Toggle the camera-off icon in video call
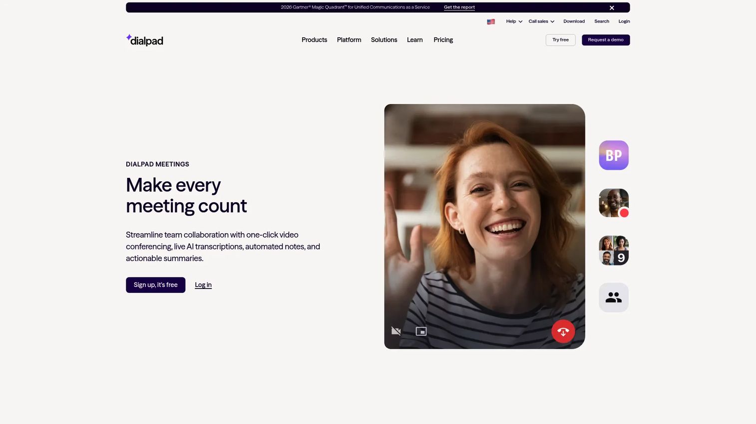This screenshot has height=424, width=756. click(x=396, y=331)
